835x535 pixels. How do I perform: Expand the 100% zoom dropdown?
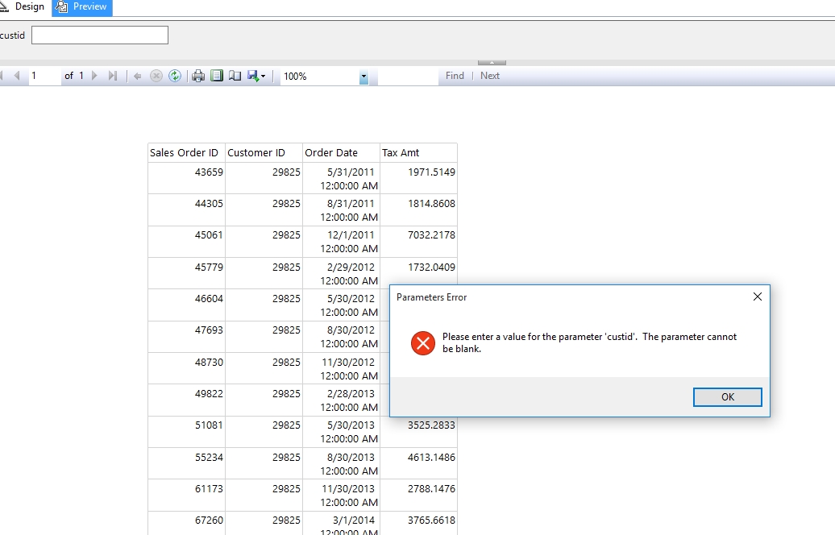click(x=363, y=77)
